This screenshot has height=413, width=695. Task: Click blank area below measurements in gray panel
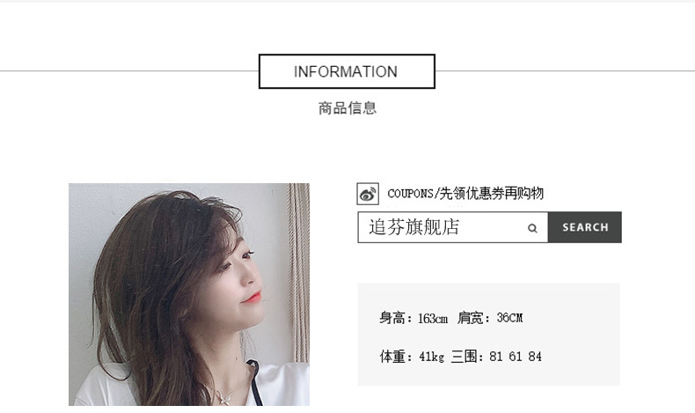tap(488, 375)
